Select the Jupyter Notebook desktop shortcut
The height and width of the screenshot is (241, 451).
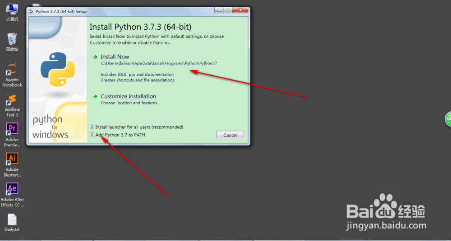[12, 75]
